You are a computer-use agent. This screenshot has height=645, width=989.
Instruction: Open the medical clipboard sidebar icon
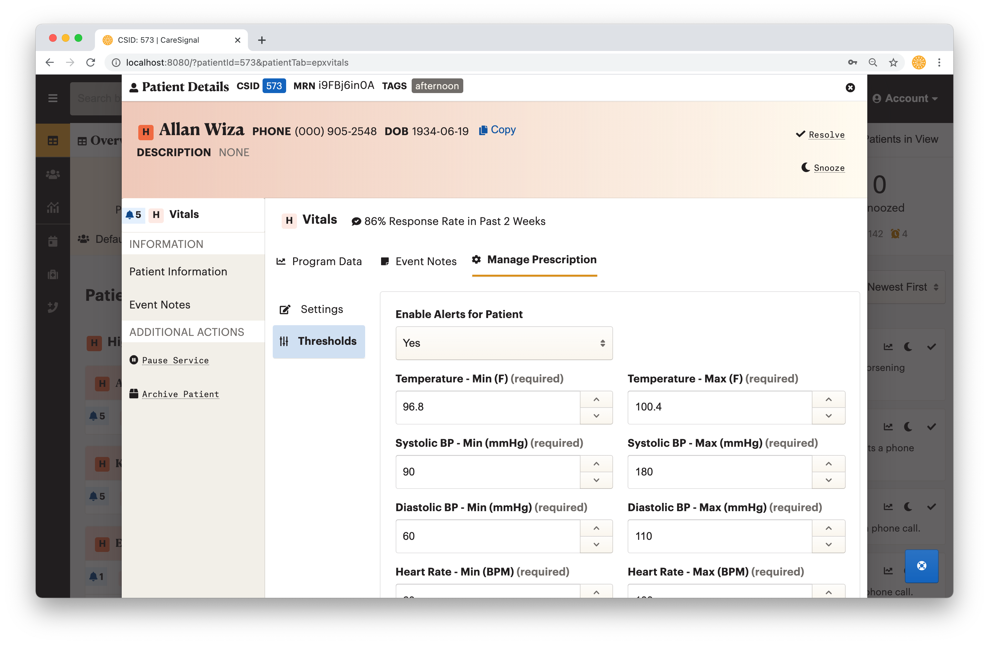pos(53,274)
